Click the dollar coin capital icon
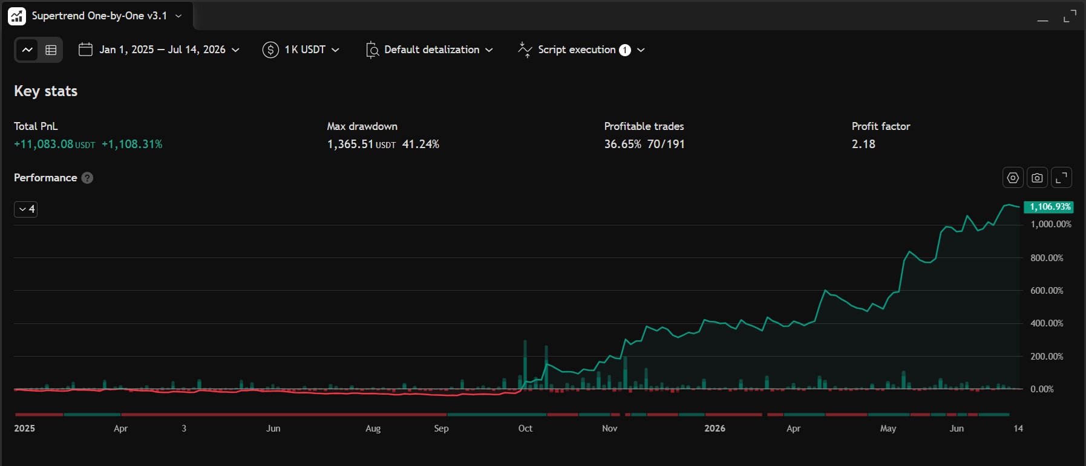The height and width of the screenshot is (466, 1086). pyautogui.click(x=270, y=50)
